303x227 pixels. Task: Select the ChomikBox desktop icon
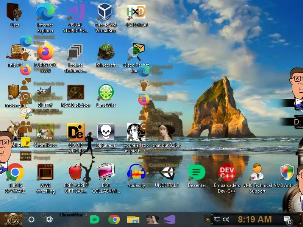pyautogui.click(x=45, y=135)
